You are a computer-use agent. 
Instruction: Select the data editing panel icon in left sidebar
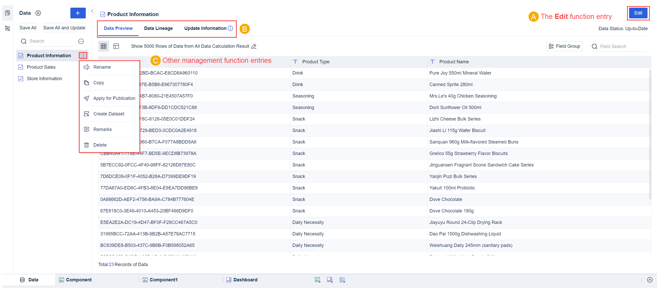(x=7, y=13)
